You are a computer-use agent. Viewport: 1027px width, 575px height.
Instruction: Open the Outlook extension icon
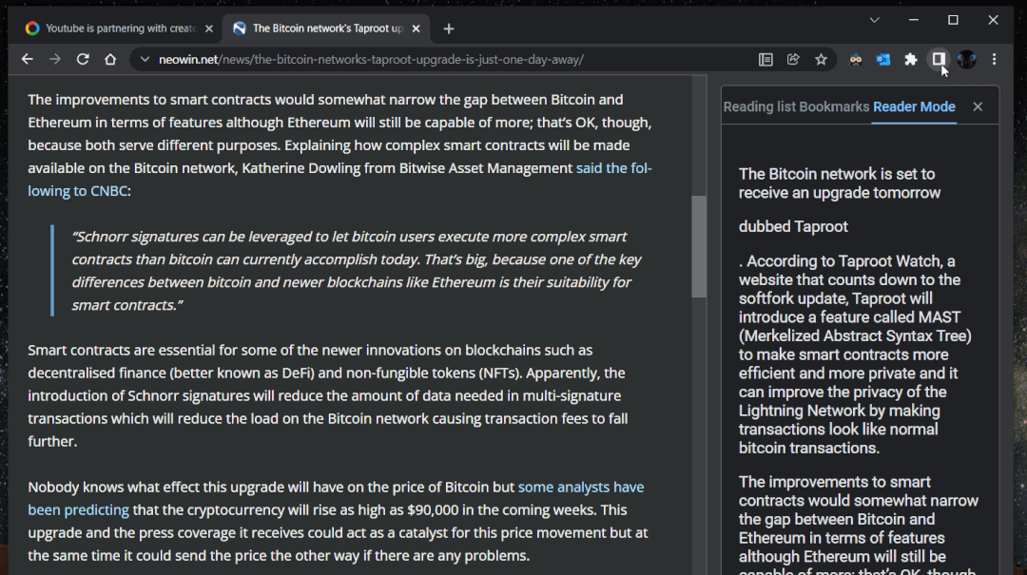click(882, 59)
